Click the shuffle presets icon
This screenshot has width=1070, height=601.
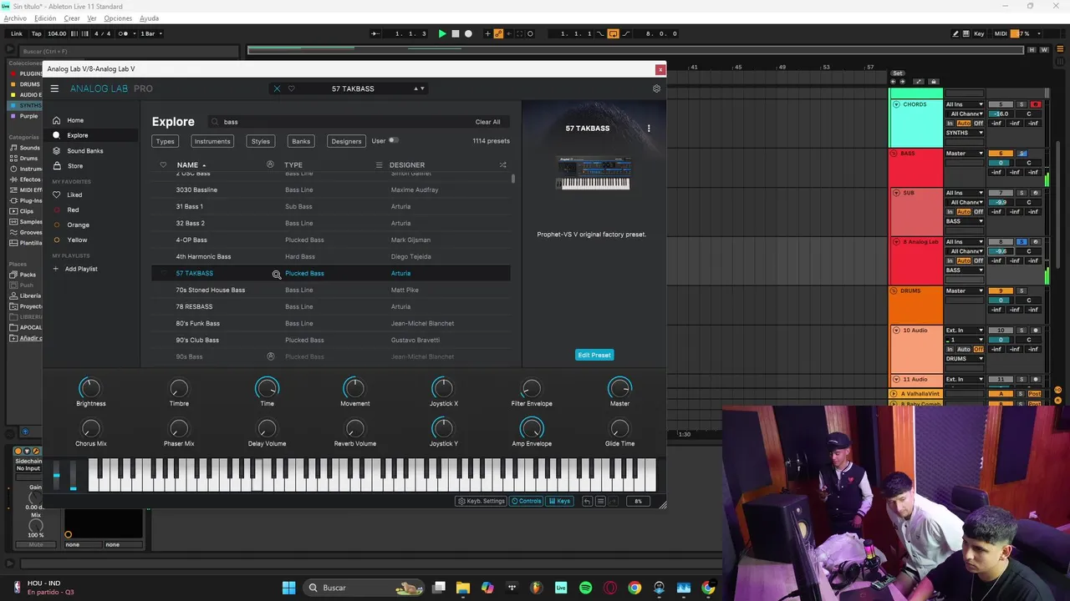502,165
